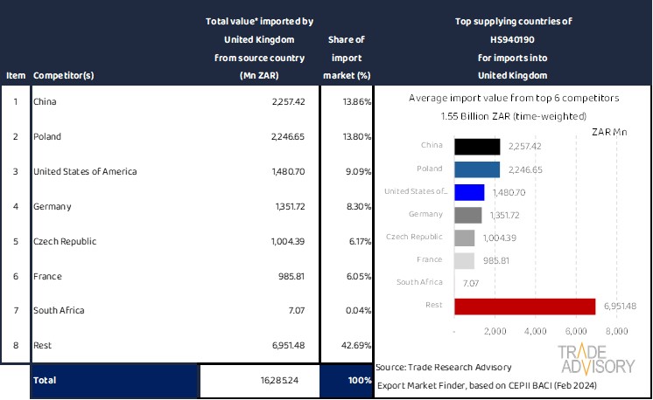653x400 pixels.
Task: Click the bright blue United States bar
Action: (469, 192)
